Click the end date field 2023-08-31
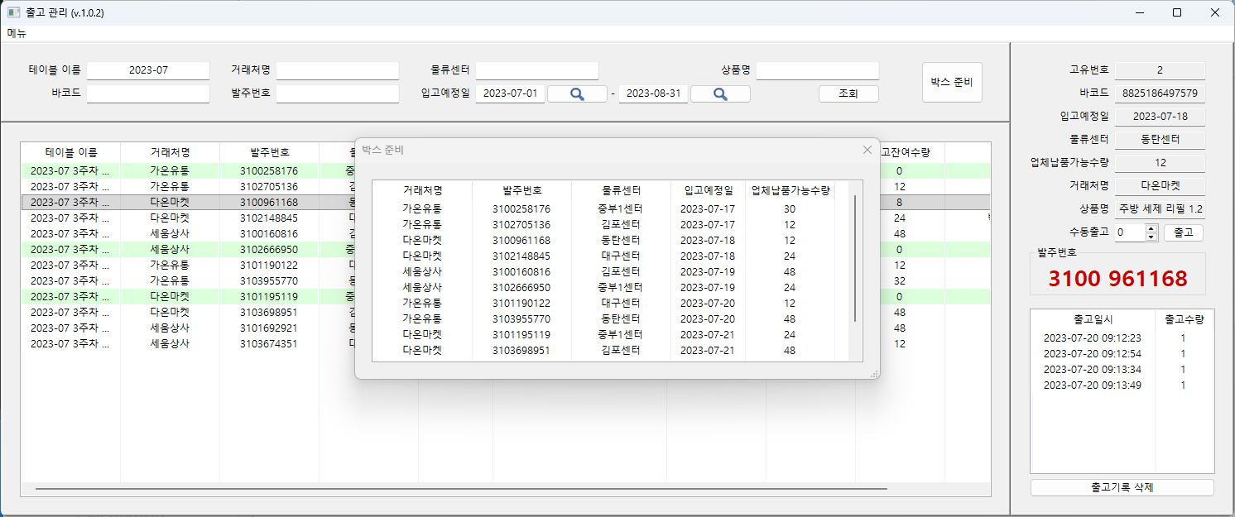The height and width of the screenshot is (517, 1235). pos(653,93)
